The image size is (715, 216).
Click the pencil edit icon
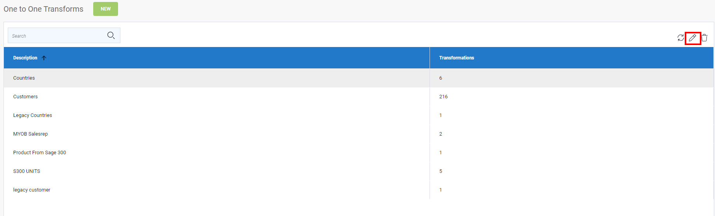coord(692,38)
